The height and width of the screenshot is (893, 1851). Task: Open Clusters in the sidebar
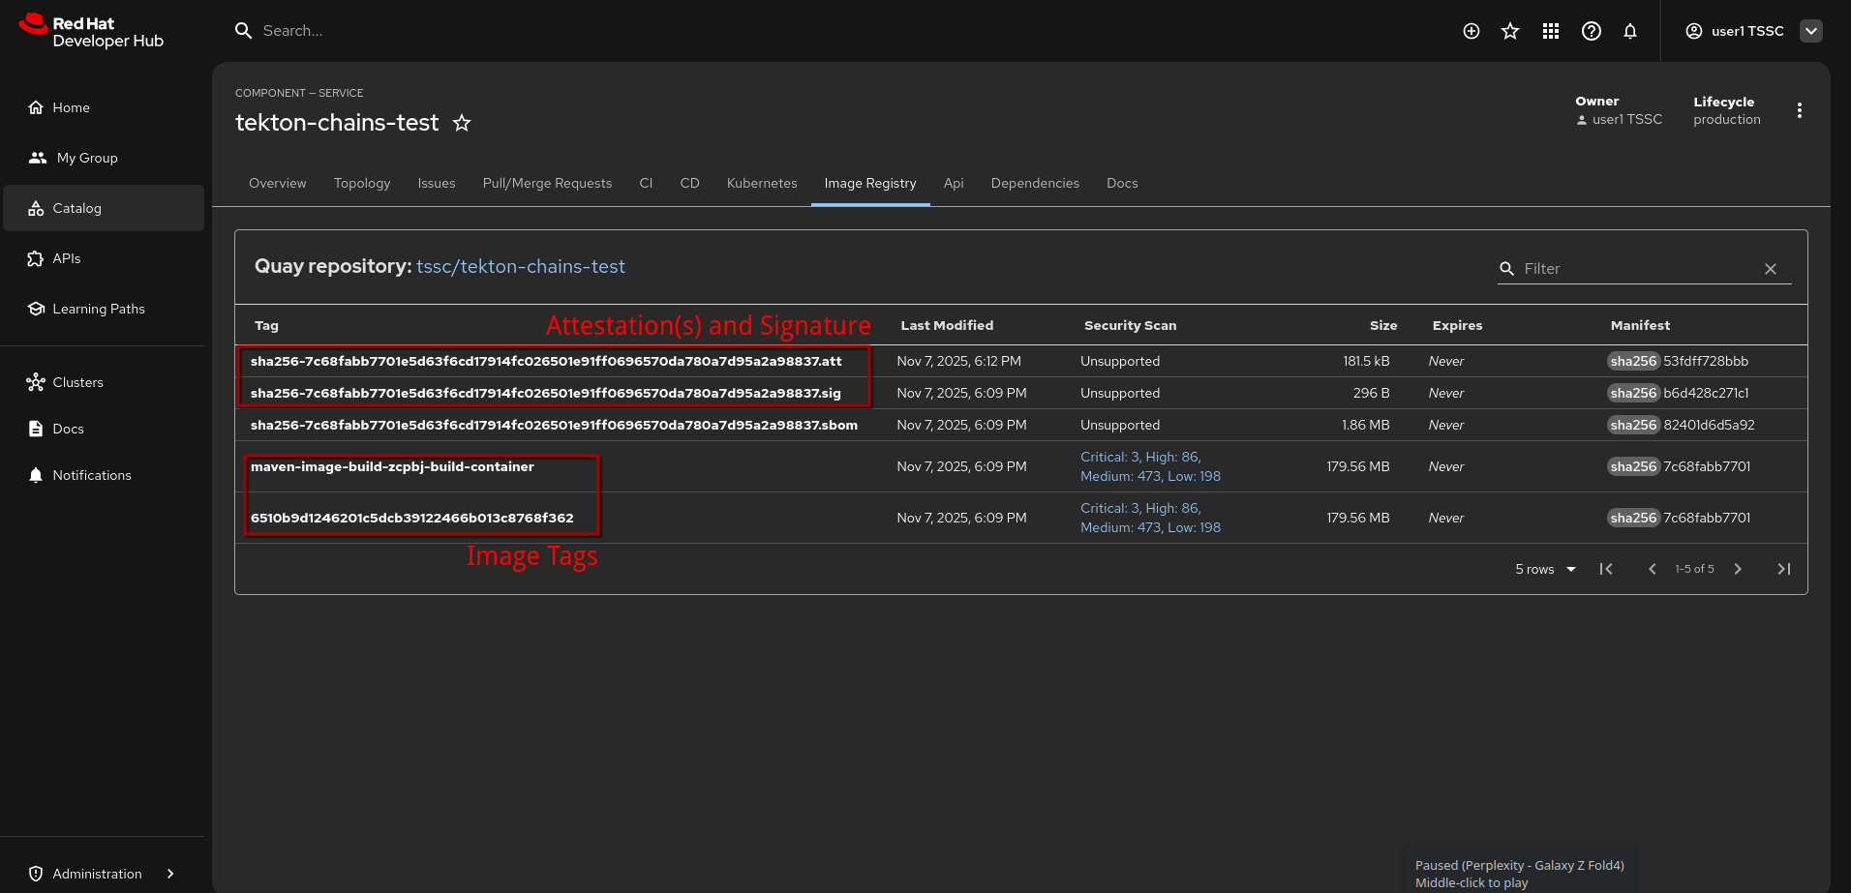(77, 382)
